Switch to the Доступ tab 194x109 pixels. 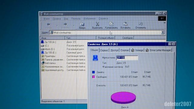pos(115,50)
